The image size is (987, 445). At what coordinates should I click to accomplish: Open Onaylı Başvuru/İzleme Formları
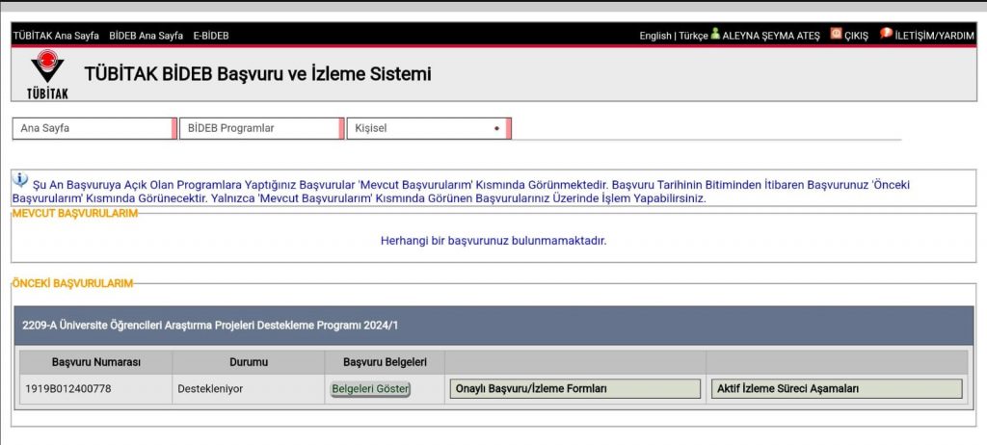pyautogui.click(x=574, y=389)
